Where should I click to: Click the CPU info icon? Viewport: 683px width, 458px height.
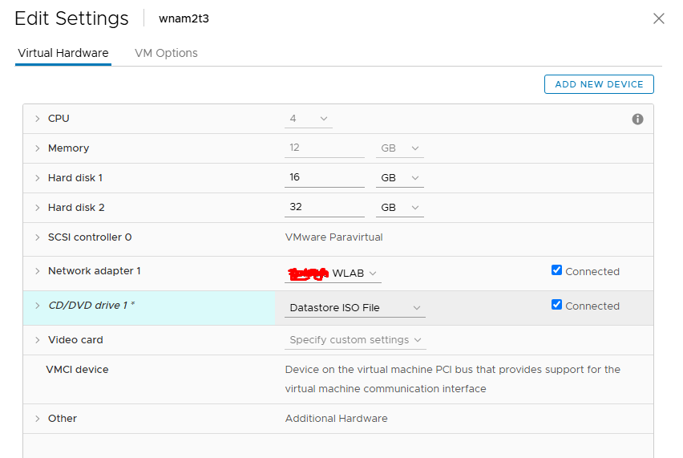637,119
